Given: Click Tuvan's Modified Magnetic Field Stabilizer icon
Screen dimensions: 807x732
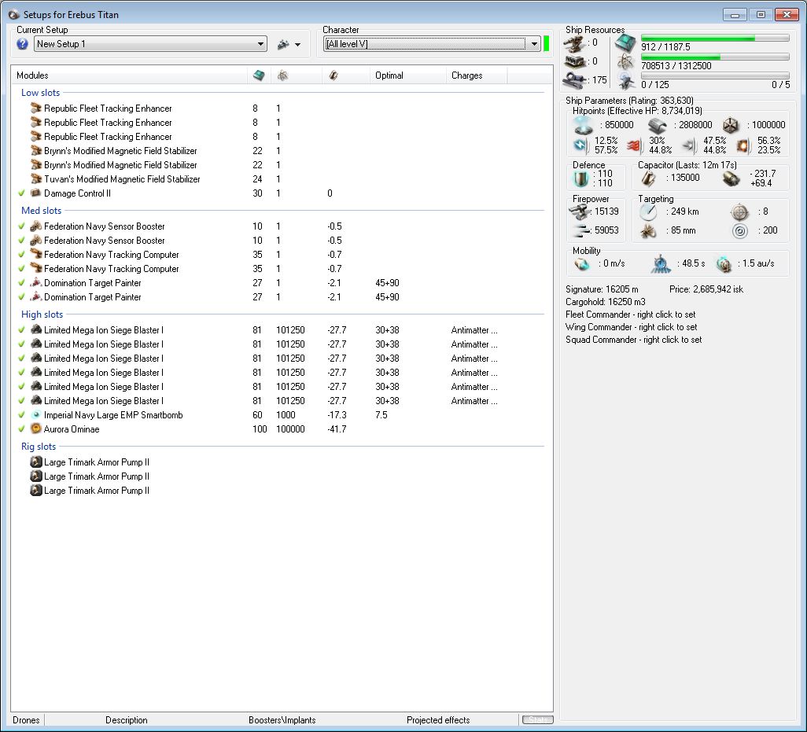Looking at the screenshot, I should pos(36,179).
